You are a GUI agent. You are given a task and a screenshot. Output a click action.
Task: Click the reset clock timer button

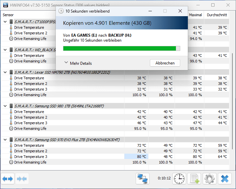[x=179, y=179]
